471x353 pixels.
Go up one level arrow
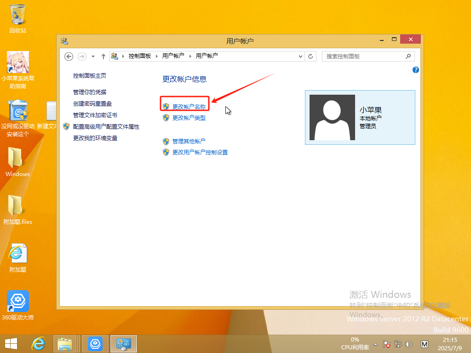pos(103,57)
